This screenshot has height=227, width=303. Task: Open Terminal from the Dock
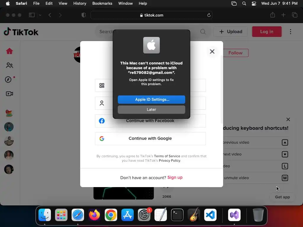point(177,215)
